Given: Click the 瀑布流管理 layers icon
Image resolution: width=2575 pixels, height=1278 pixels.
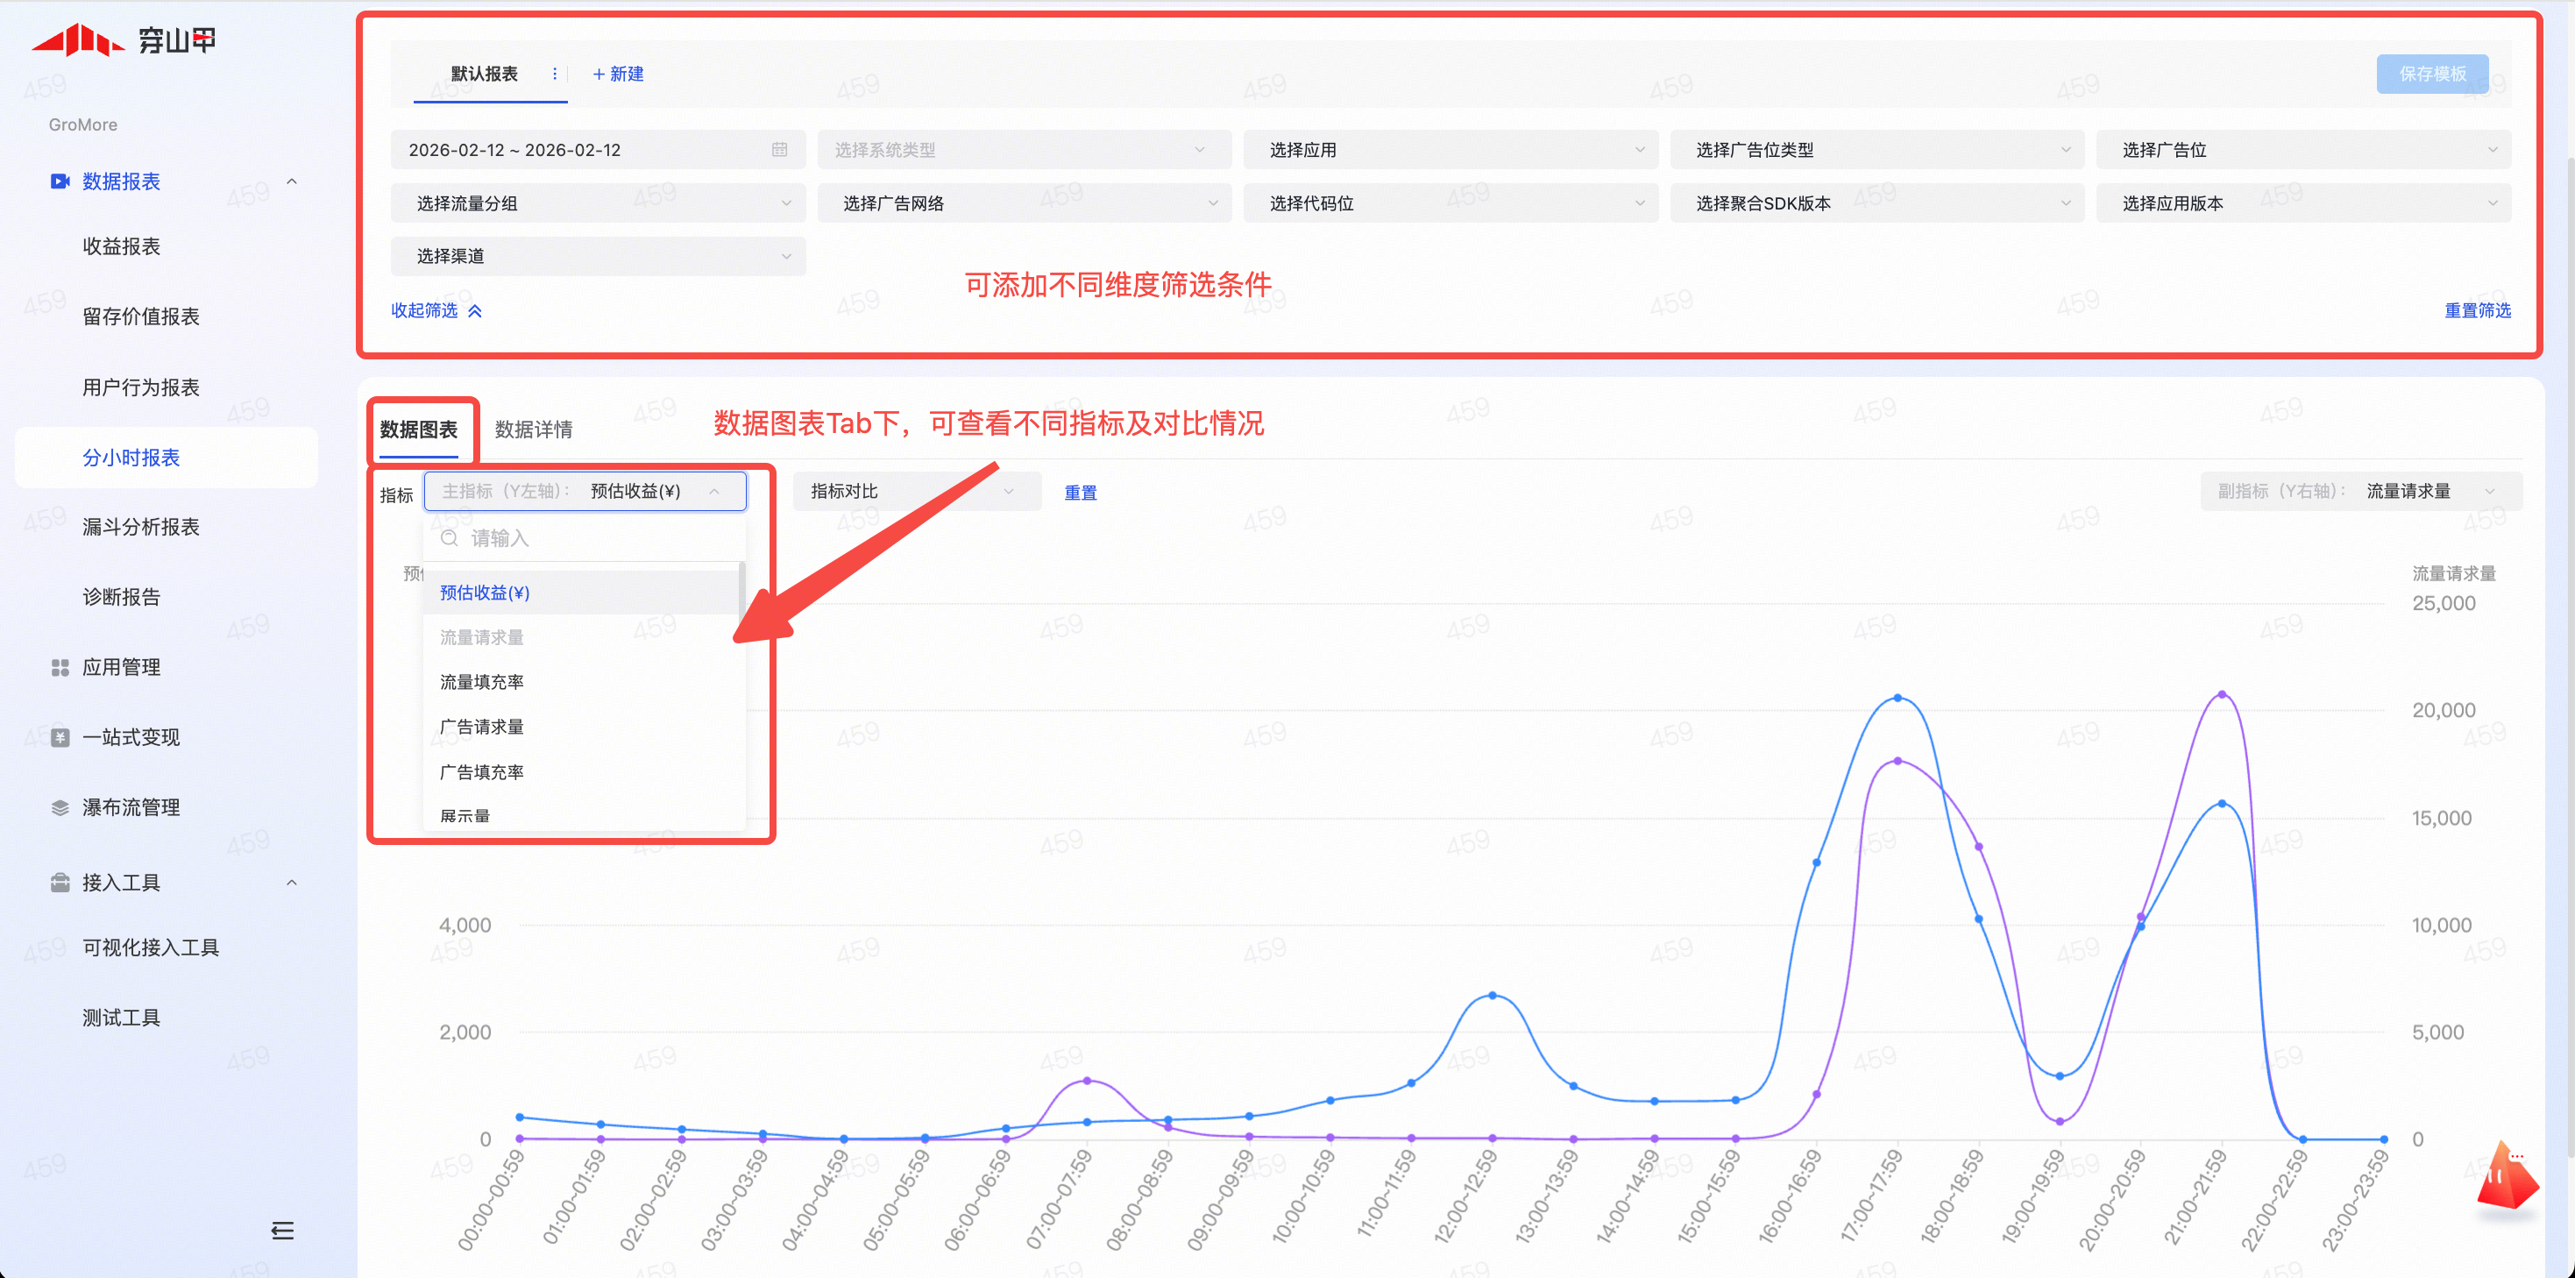Looking at the screenshot, I should pyautogui.click(x=60, y=807).
